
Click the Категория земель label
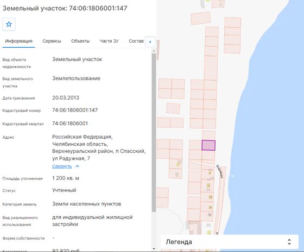pyautogui.click(x=20, y=204)
